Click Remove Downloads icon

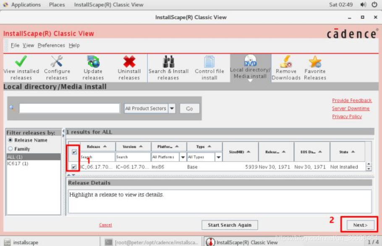[x=286, y=62]
